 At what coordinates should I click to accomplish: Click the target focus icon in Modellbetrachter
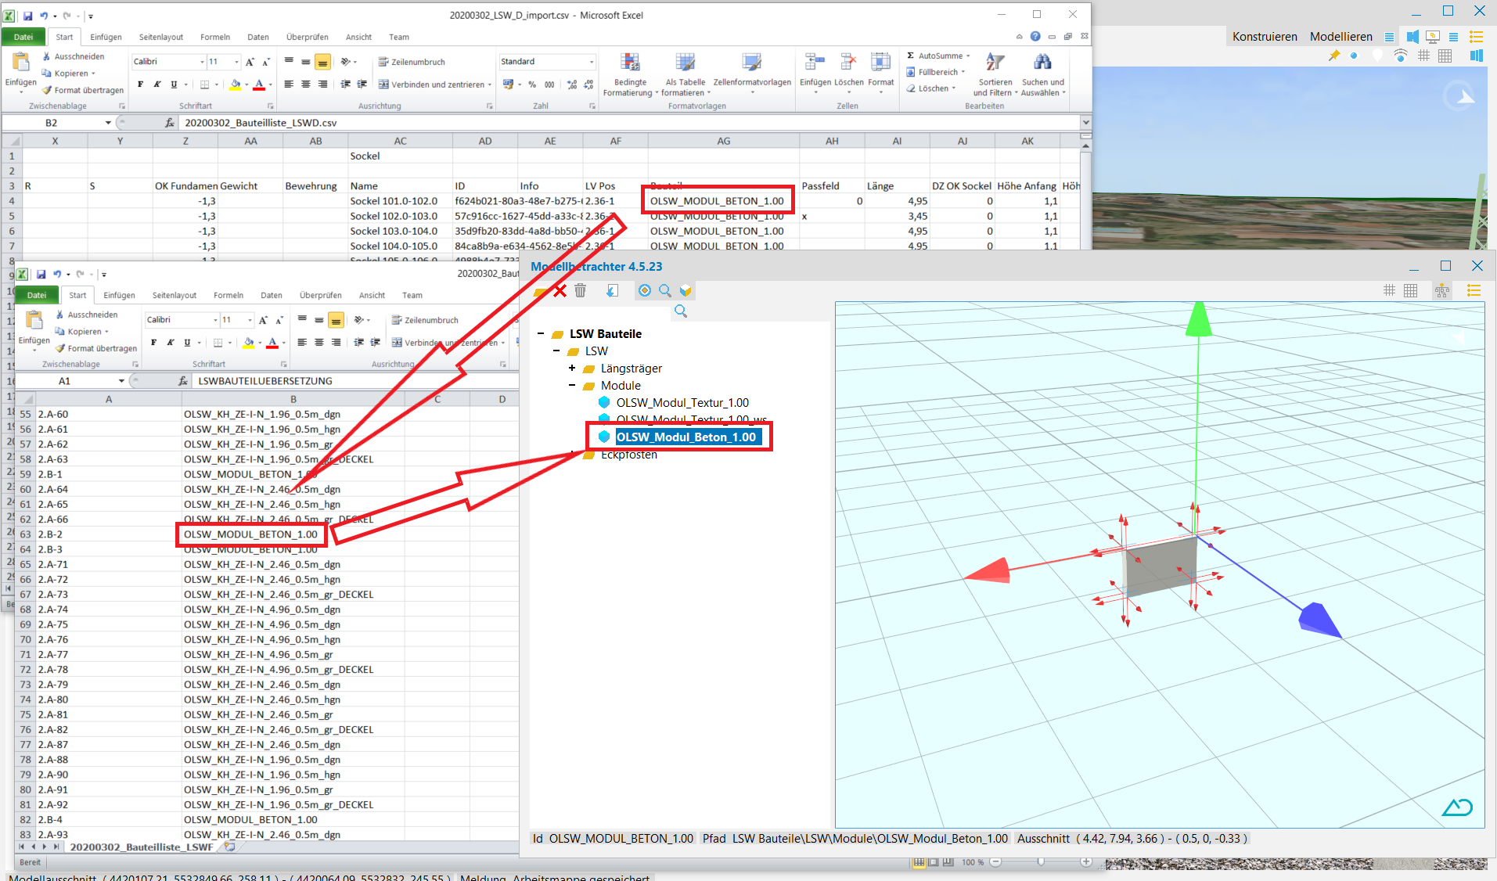[644, 291]
